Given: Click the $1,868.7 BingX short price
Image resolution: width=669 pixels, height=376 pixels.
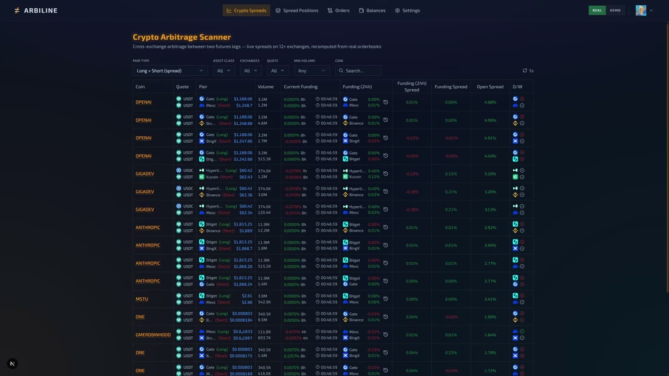Looking at the screenshot, I should tap(244, 249).
